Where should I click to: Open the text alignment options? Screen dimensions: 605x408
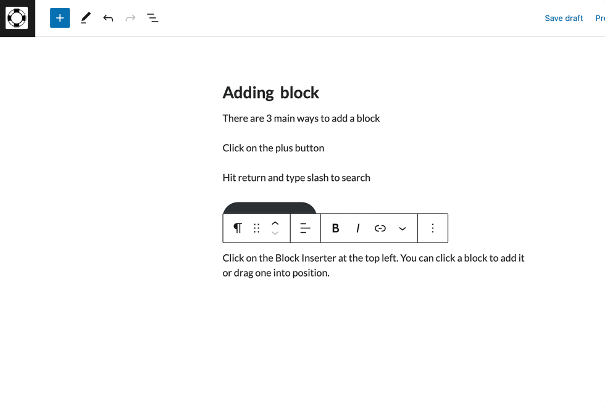305,228
